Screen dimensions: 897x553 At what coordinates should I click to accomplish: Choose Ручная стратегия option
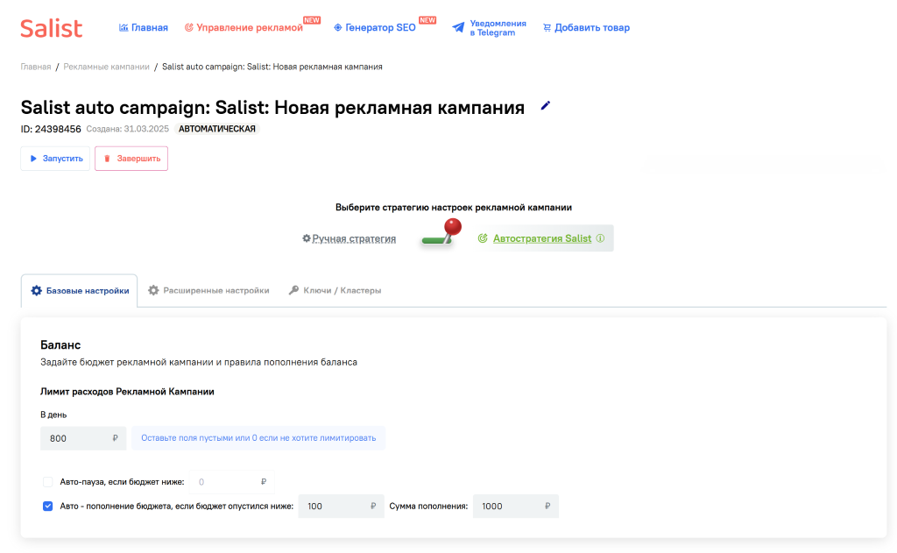[x=349, y=238]
